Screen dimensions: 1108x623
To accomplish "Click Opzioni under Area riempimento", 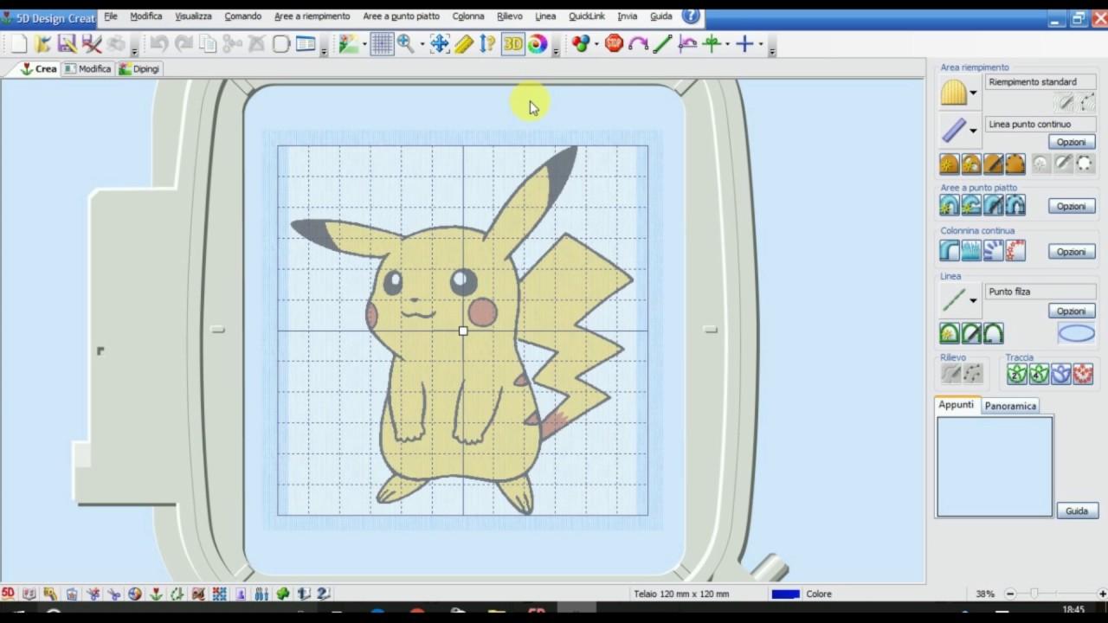I will 1071,142.
